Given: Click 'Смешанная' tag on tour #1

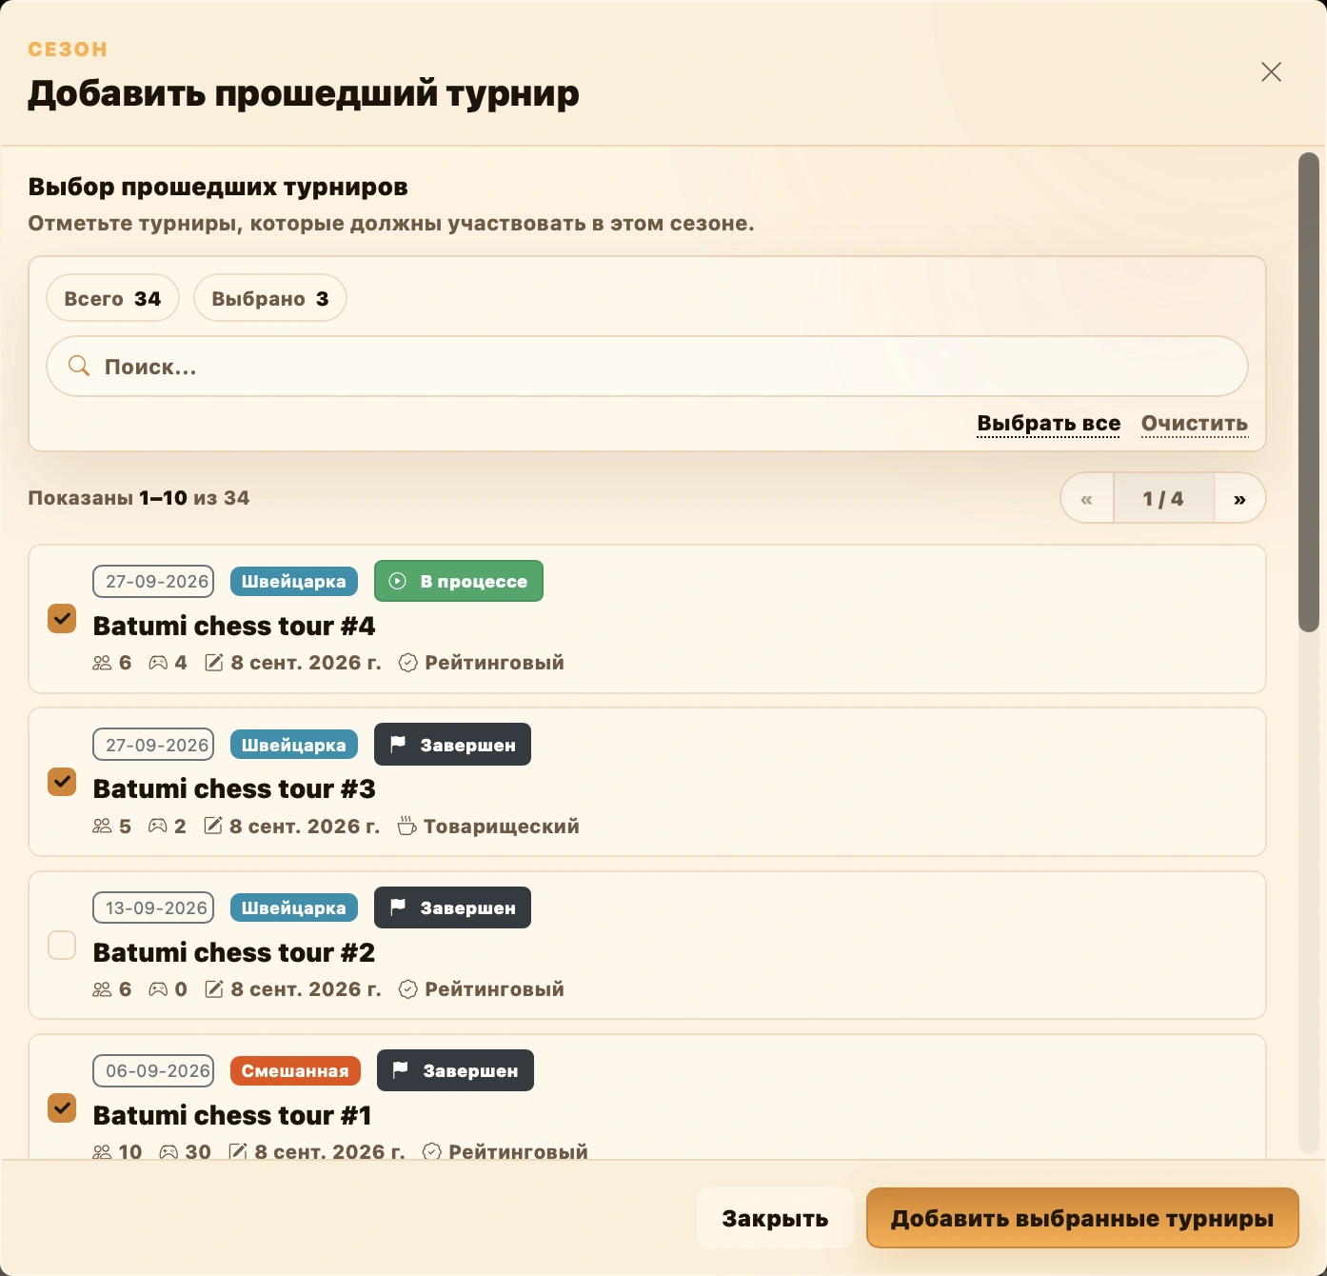Looking at the screenshot, I should coord(295,1070).
